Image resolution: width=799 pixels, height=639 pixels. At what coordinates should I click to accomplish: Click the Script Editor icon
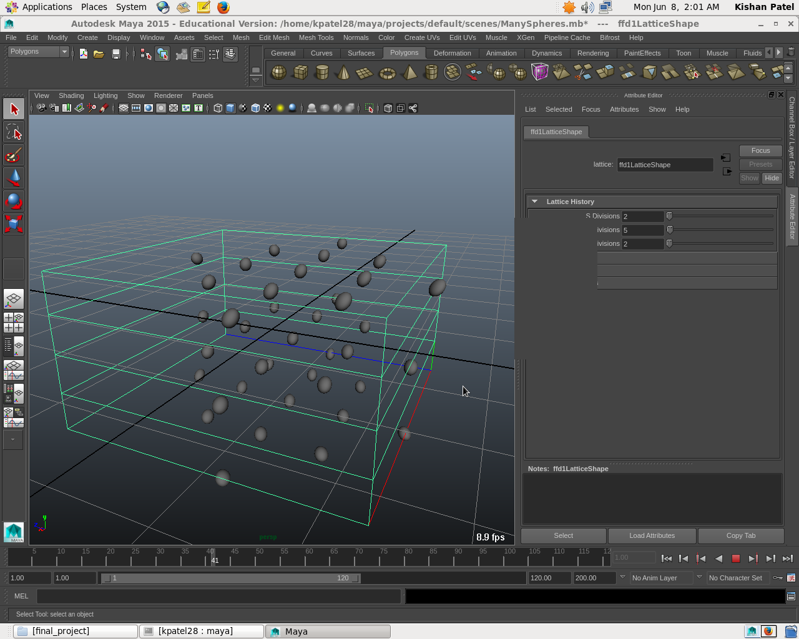click(x=791, y=596)
